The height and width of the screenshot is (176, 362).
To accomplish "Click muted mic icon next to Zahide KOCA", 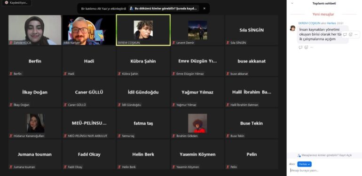I will tap(11, 43).
